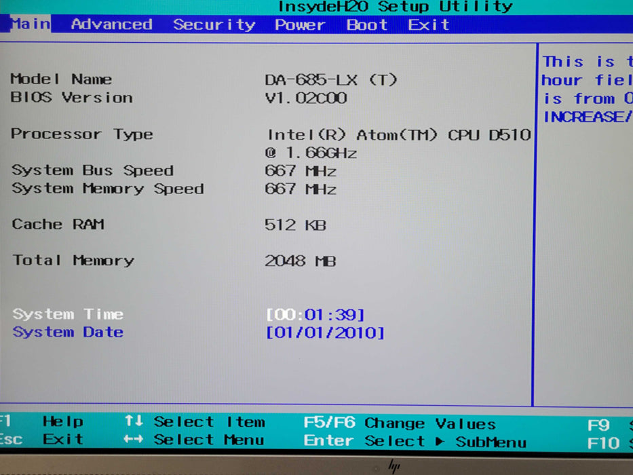This screenshot has height=475, width=633.
Task: Click the Total Memory 2048 MB value
Action: (300, 261)
